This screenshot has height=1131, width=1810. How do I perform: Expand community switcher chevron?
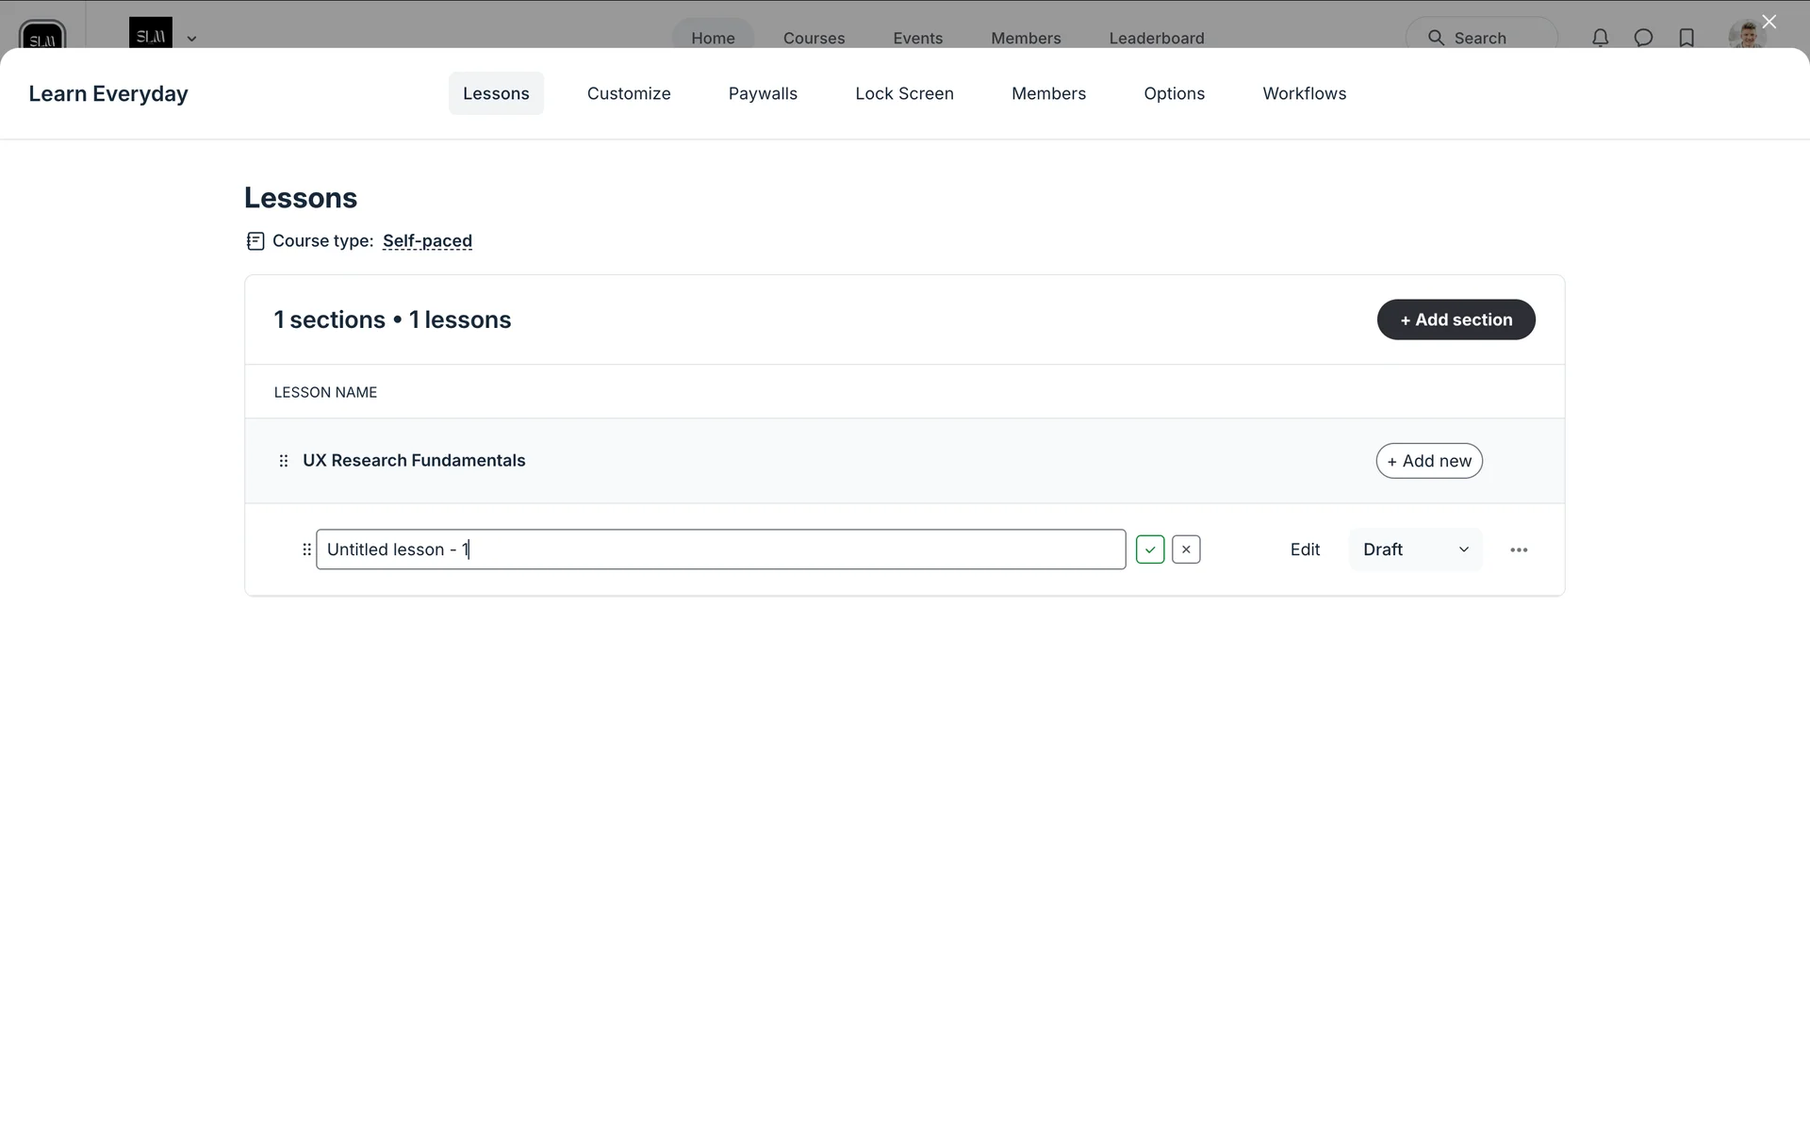pos(191,39)
